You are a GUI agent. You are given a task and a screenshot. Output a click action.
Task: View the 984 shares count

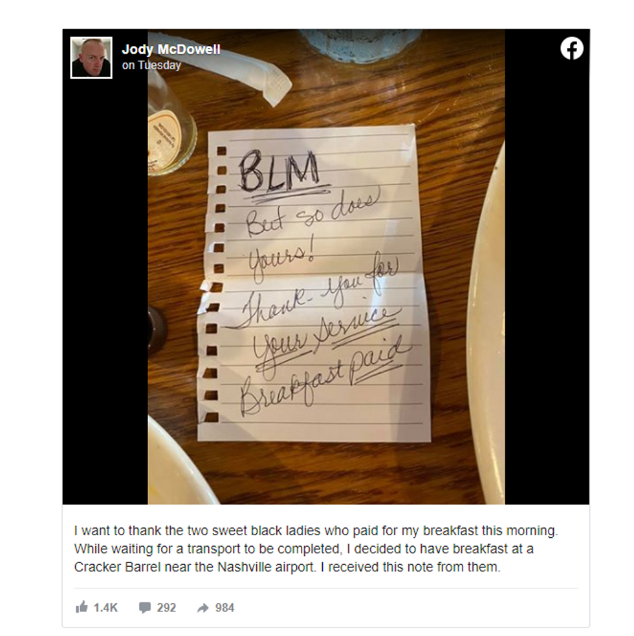225,608
